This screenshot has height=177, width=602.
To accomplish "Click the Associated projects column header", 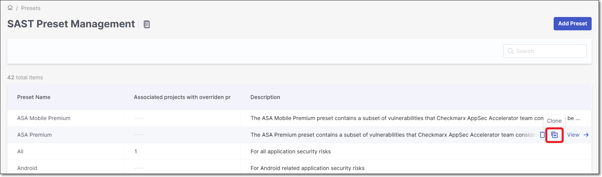I will [x=182, y=97].
